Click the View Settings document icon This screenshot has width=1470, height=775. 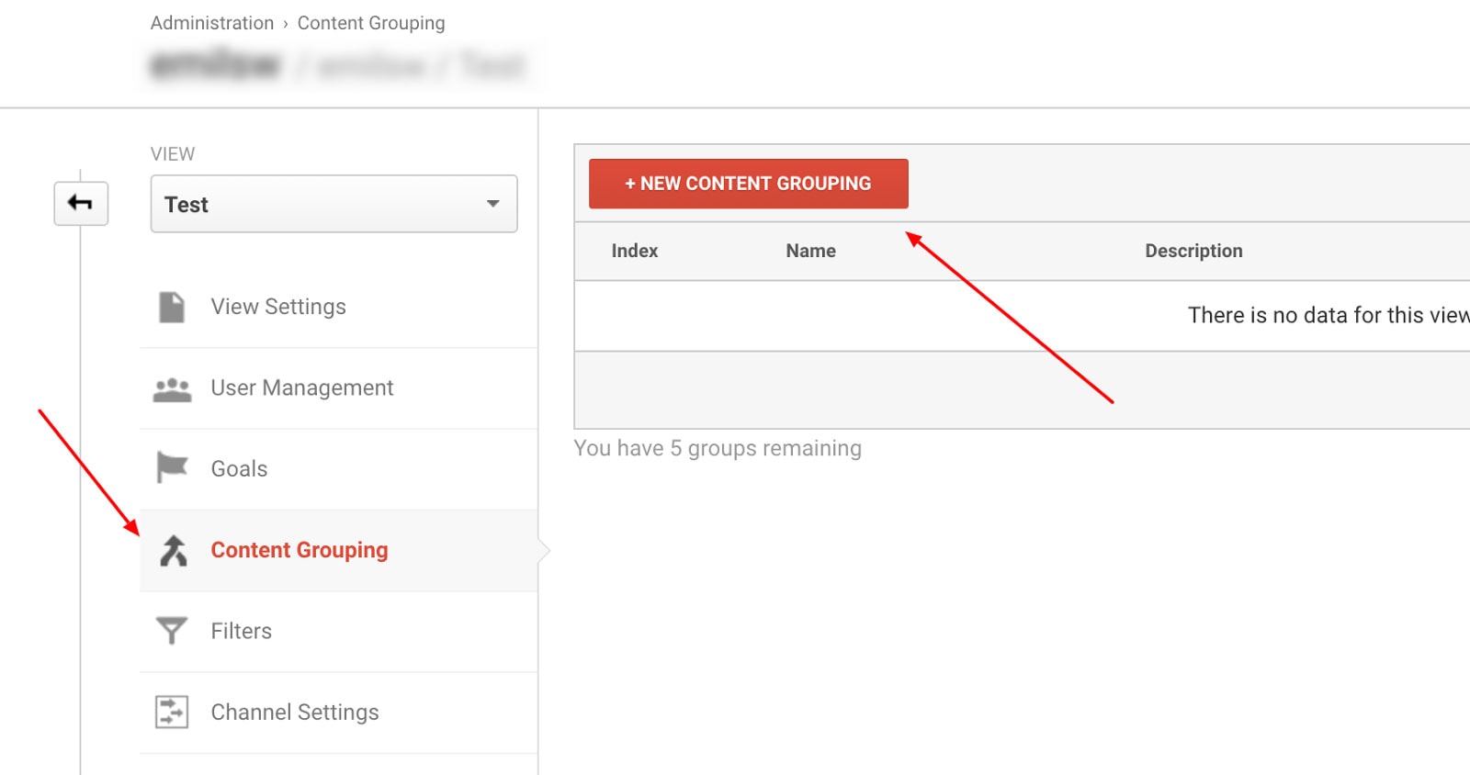(172, 307)
